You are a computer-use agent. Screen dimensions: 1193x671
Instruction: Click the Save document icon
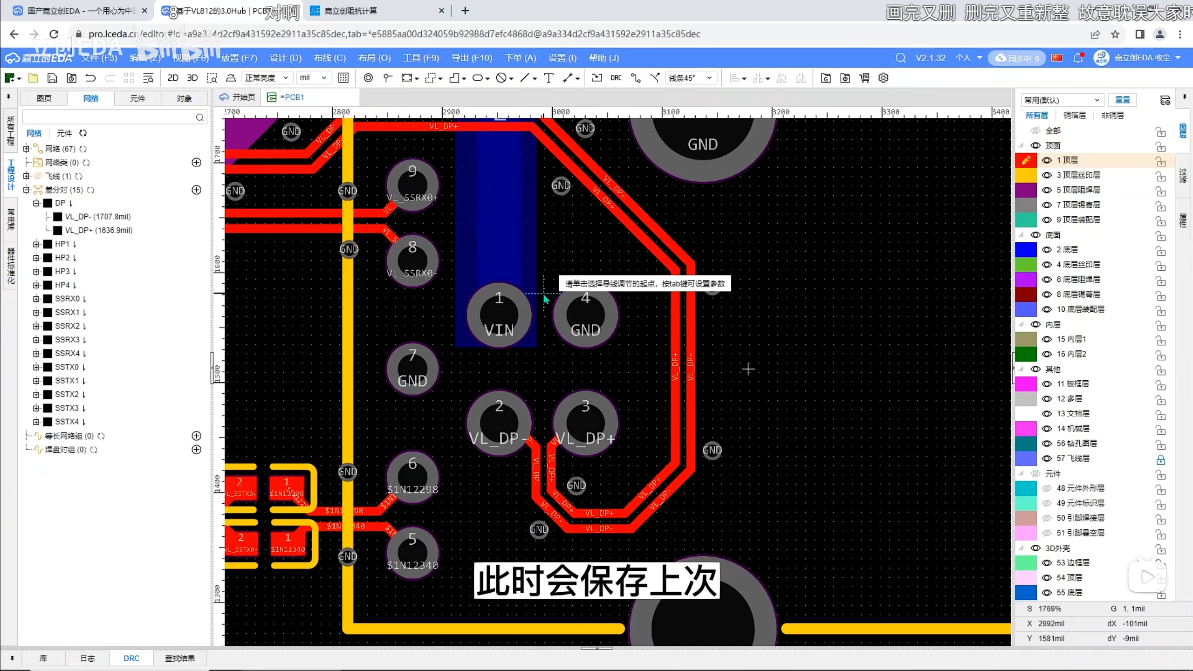click(52, 78)
